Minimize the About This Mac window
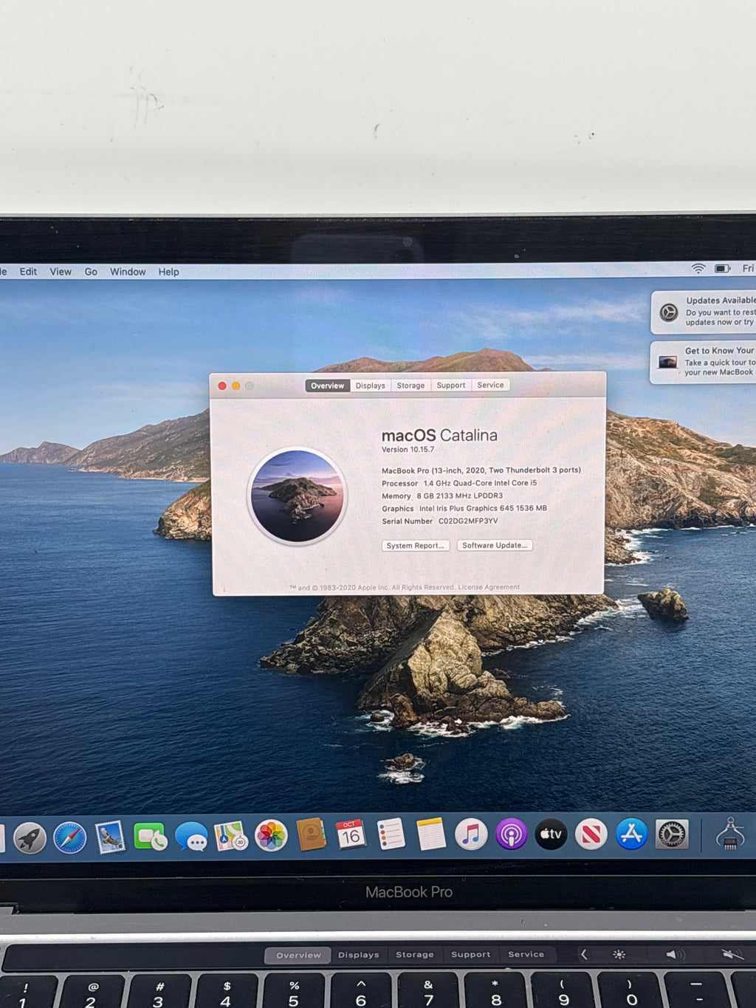The image size is (756, 1008). [236, 386]
